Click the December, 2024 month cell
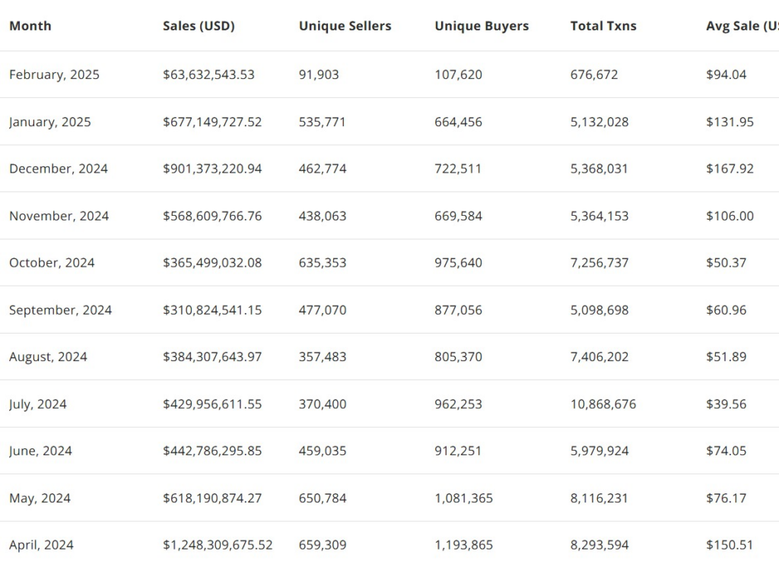This screenshot has width=779, height=567. pyautogui.click(x=59, y=169)
